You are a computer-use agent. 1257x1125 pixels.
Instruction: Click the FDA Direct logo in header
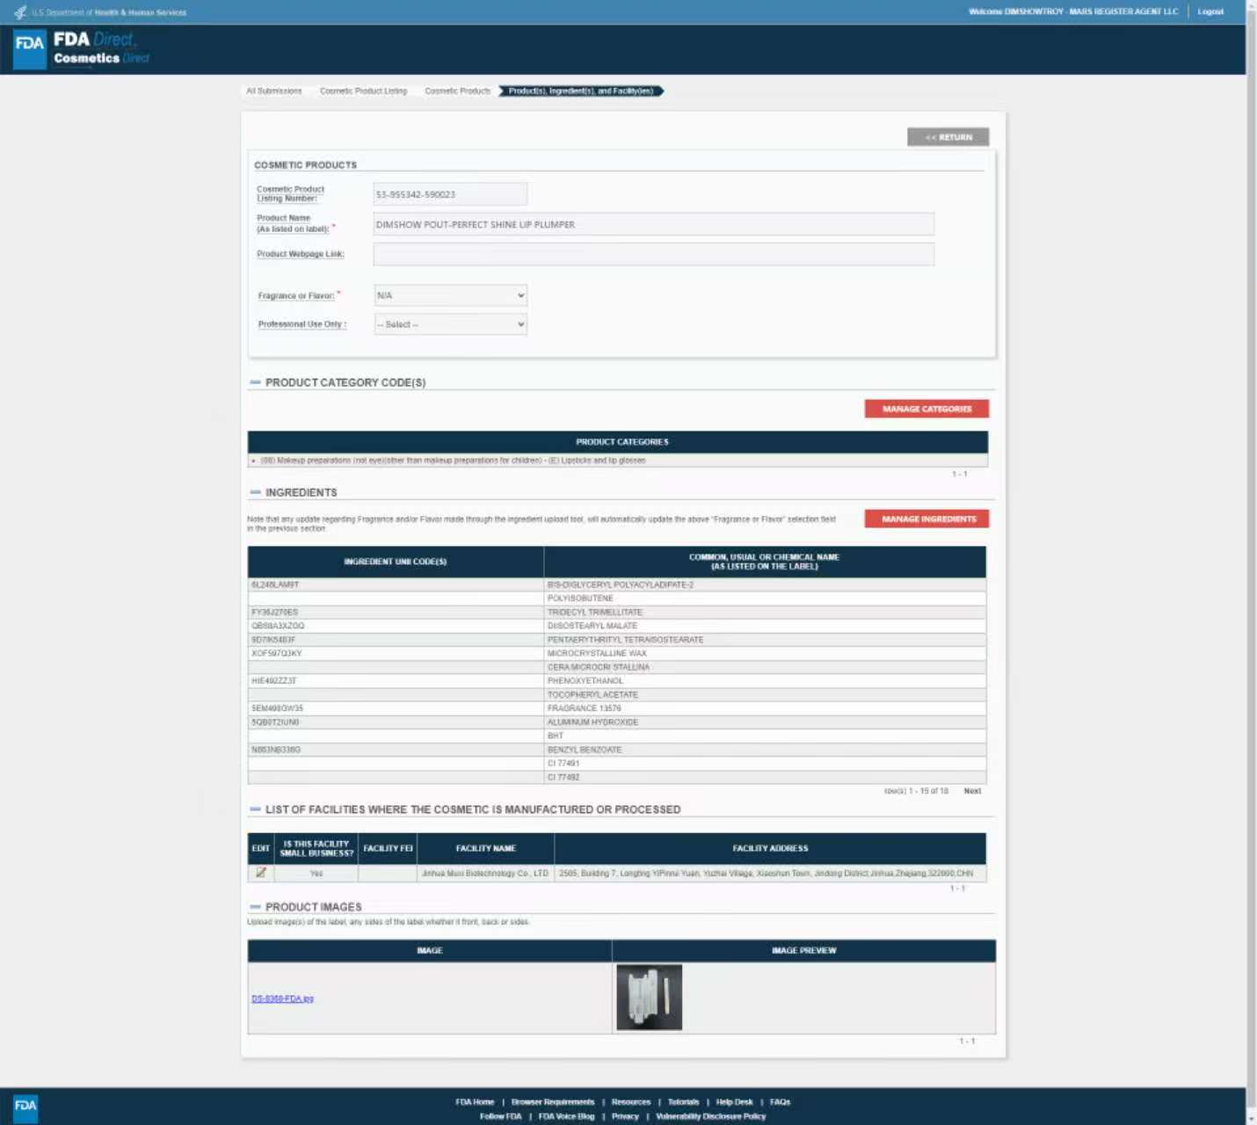coord(82,48)
